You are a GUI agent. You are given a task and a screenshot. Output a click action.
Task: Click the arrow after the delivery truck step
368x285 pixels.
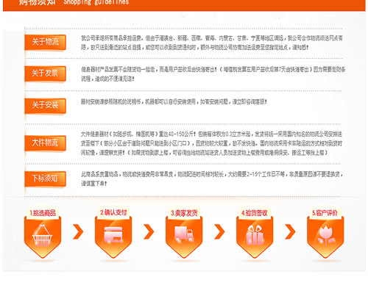pyautogui.click(x=219, y=231)
